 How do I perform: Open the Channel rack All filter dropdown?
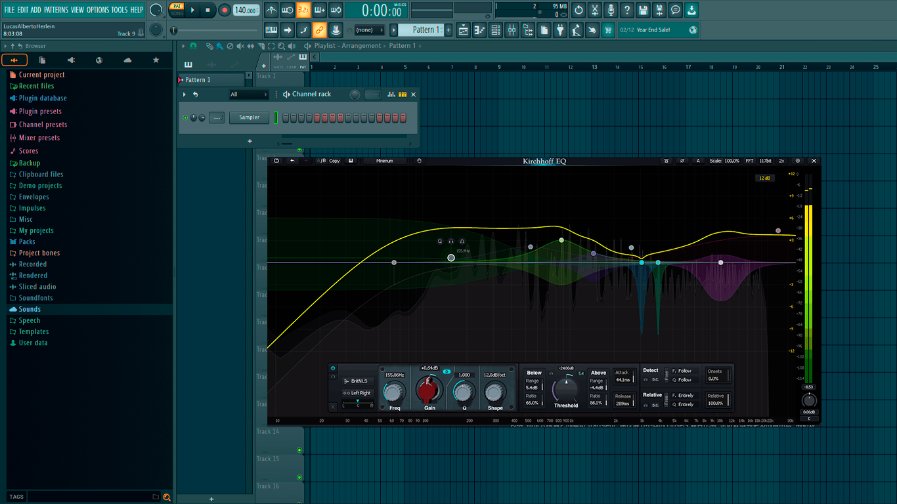pos(249,94)
